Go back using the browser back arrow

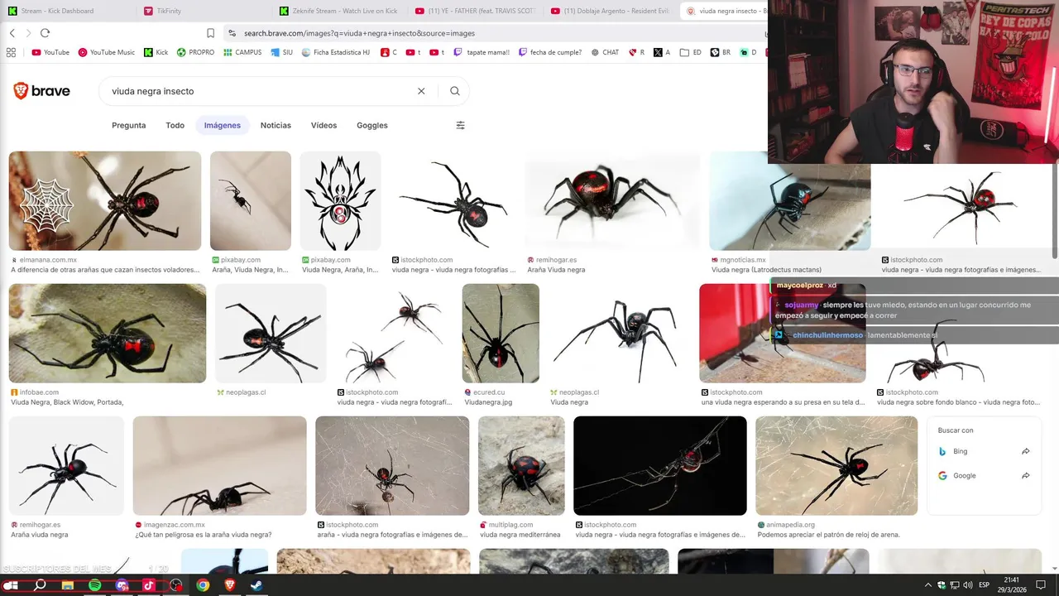12,33
